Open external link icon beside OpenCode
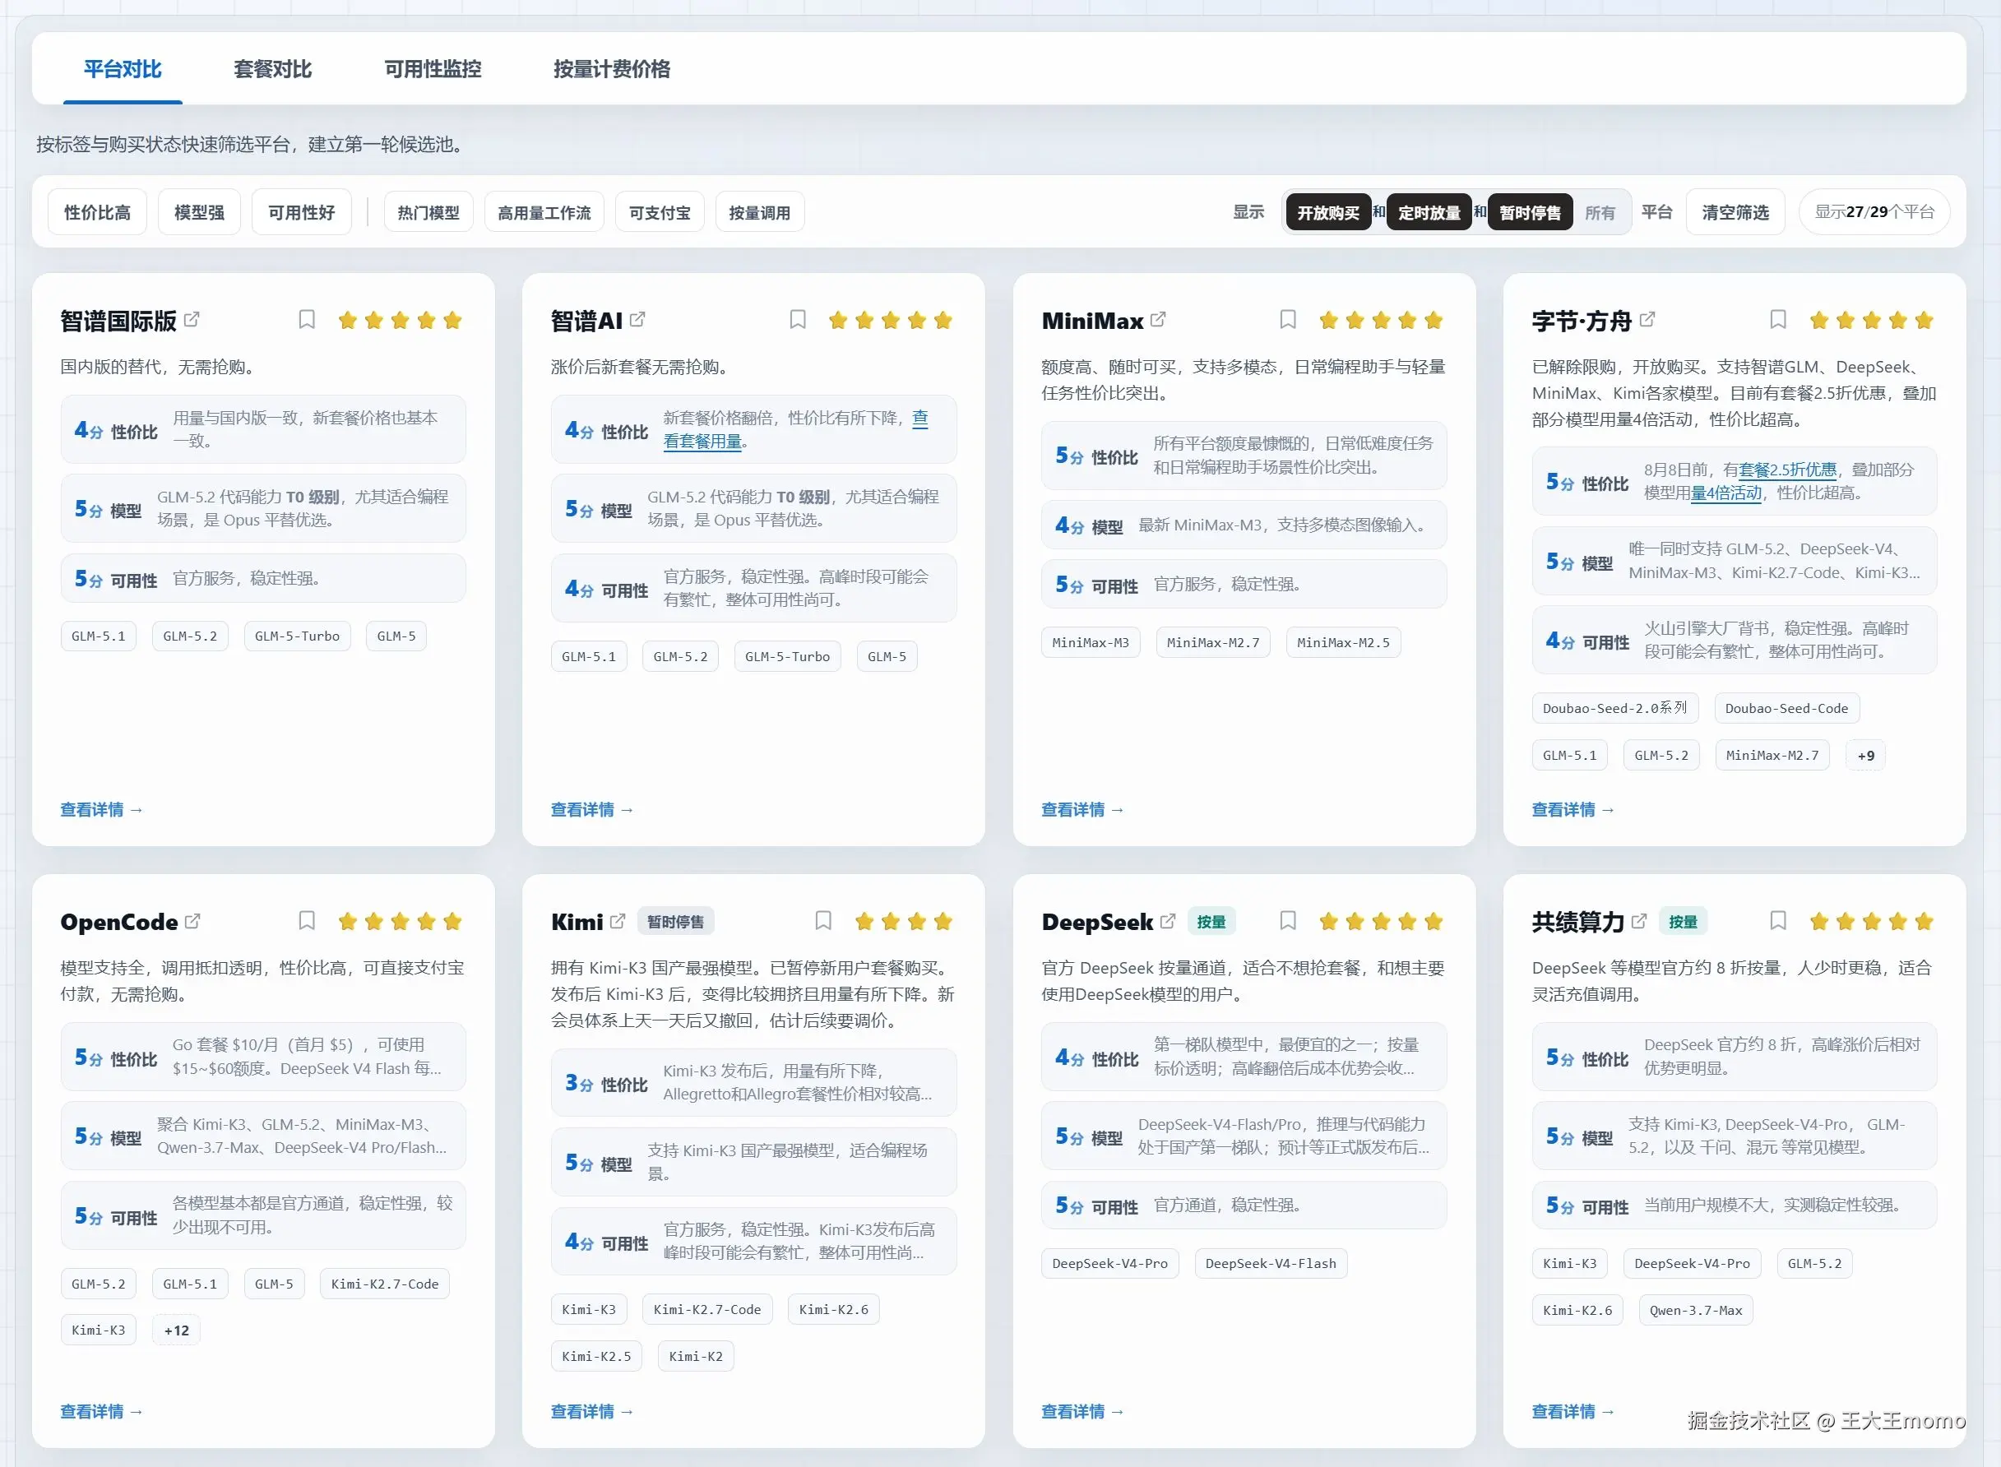The width and height of the screenshot is (2001, 1467). (x=192, y=921)
